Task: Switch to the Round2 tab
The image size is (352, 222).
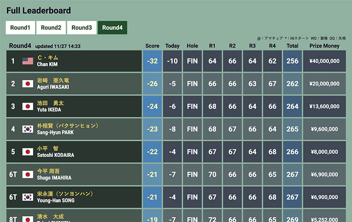Action: click(51, 27)
